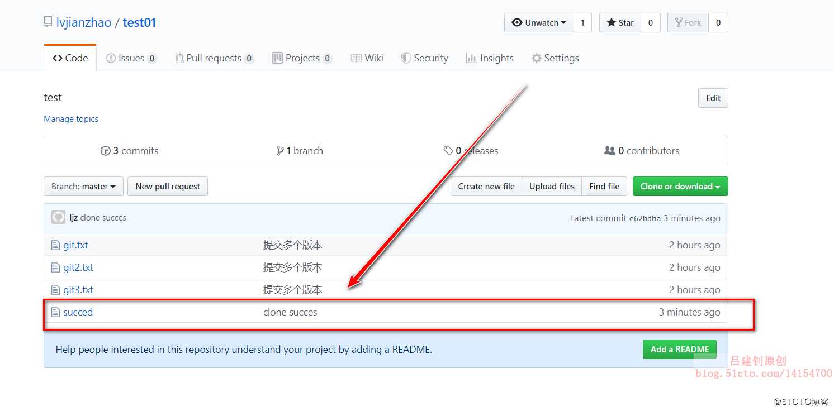Click ljz author name in commit bar
This screenshot has width=834, height=411.
coord(74,218)
